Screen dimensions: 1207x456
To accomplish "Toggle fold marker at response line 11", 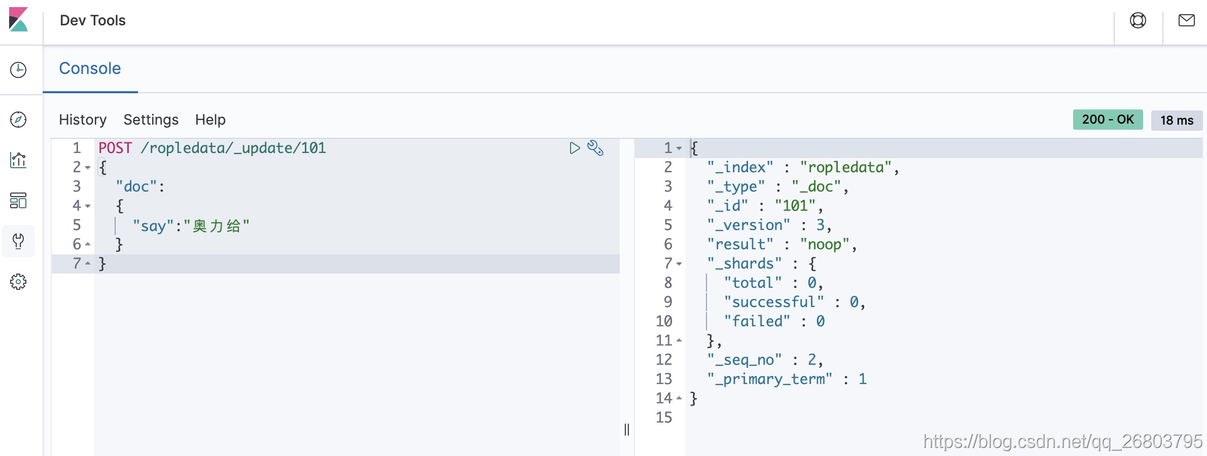I will [x=679, y=340].
